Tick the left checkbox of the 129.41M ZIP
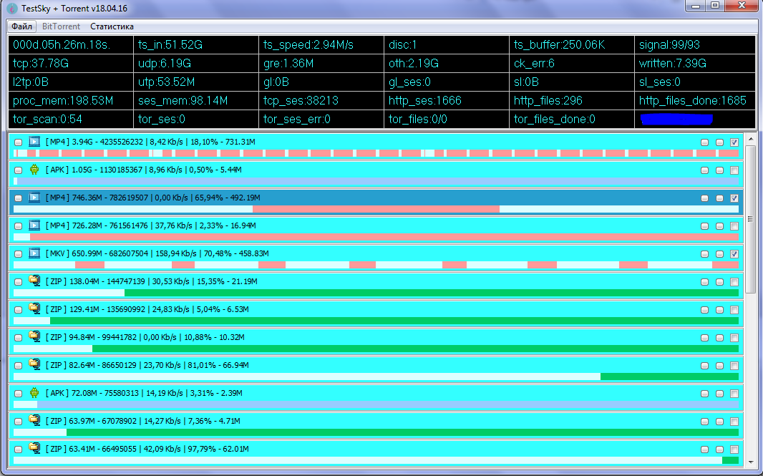Viewport: 763px width, 476px height. (x=18, y=310)
